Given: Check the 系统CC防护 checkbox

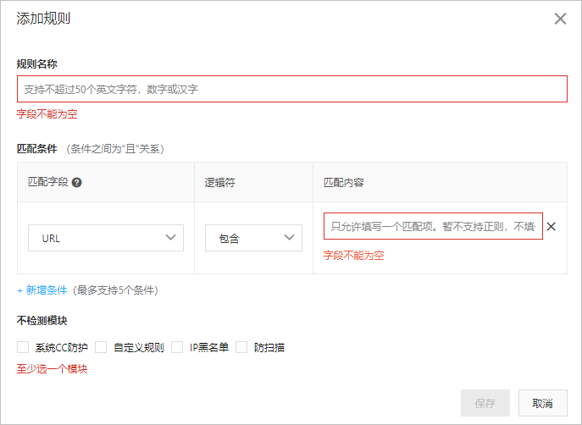Looking at the screenshot, I should click(23, 347).
